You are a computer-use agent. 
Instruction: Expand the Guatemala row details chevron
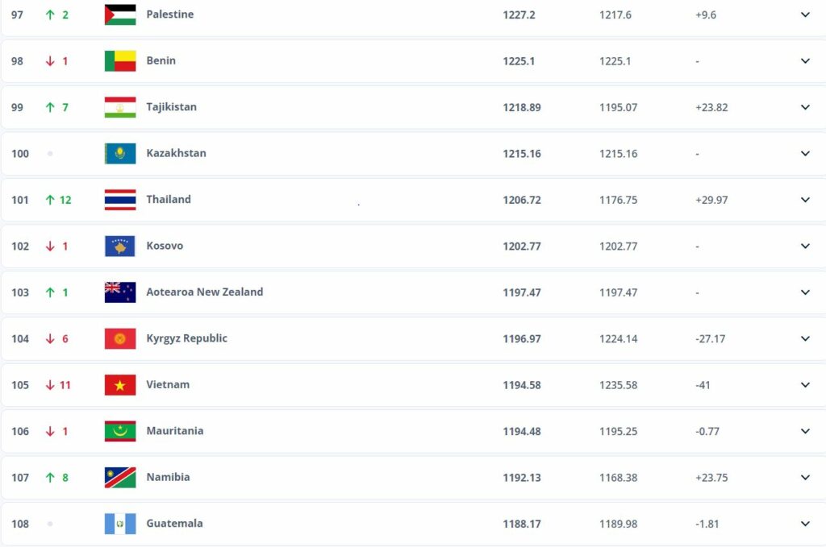805,524
